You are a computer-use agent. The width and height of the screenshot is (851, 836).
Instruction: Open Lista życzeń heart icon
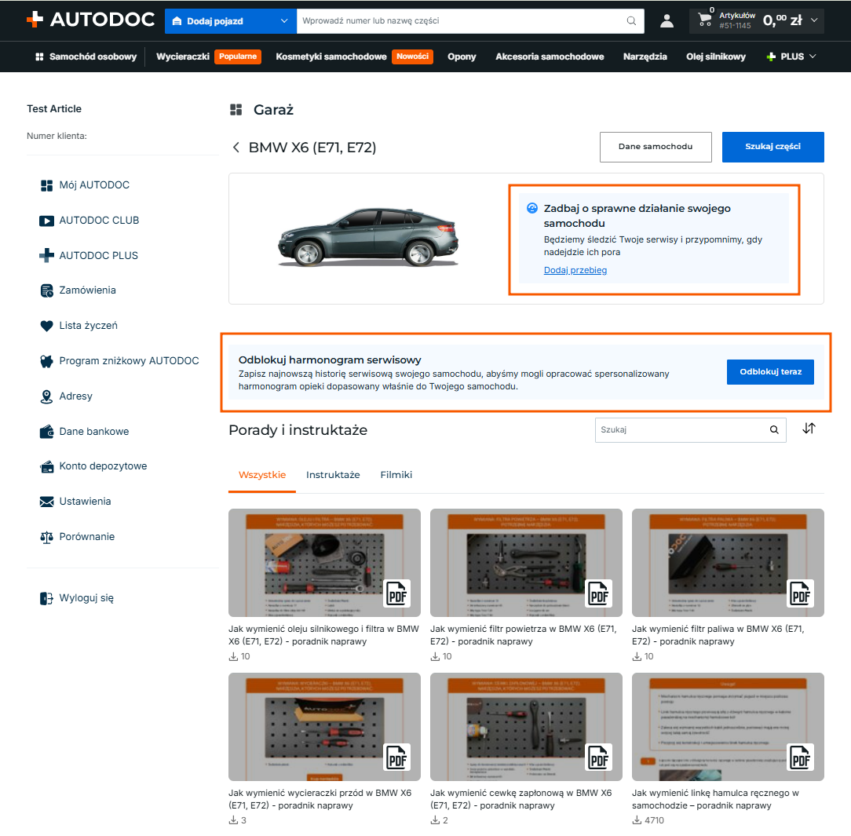pos(46,326)
